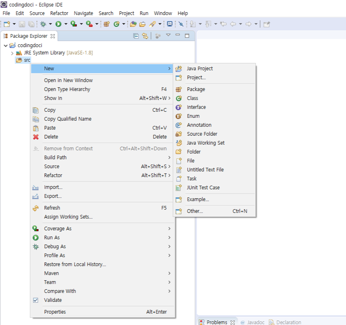Choose Open in New Window

pyautogui.click(x=102, y=80)
